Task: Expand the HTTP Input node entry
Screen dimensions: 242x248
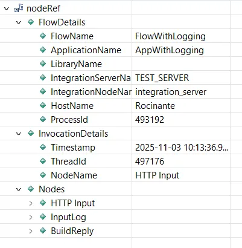Action: click(31, 203)
